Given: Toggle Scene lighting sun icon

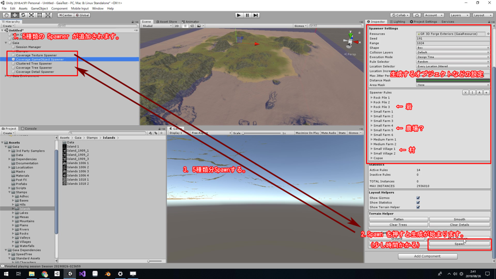Looking at the screenshot, I should tap(186, 26).
